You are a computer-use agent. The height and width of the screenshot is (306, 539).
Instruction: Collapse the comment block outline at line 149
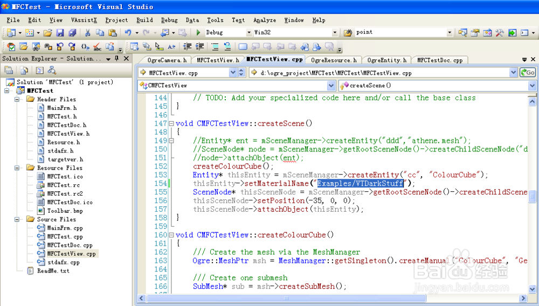coord(171,141)
